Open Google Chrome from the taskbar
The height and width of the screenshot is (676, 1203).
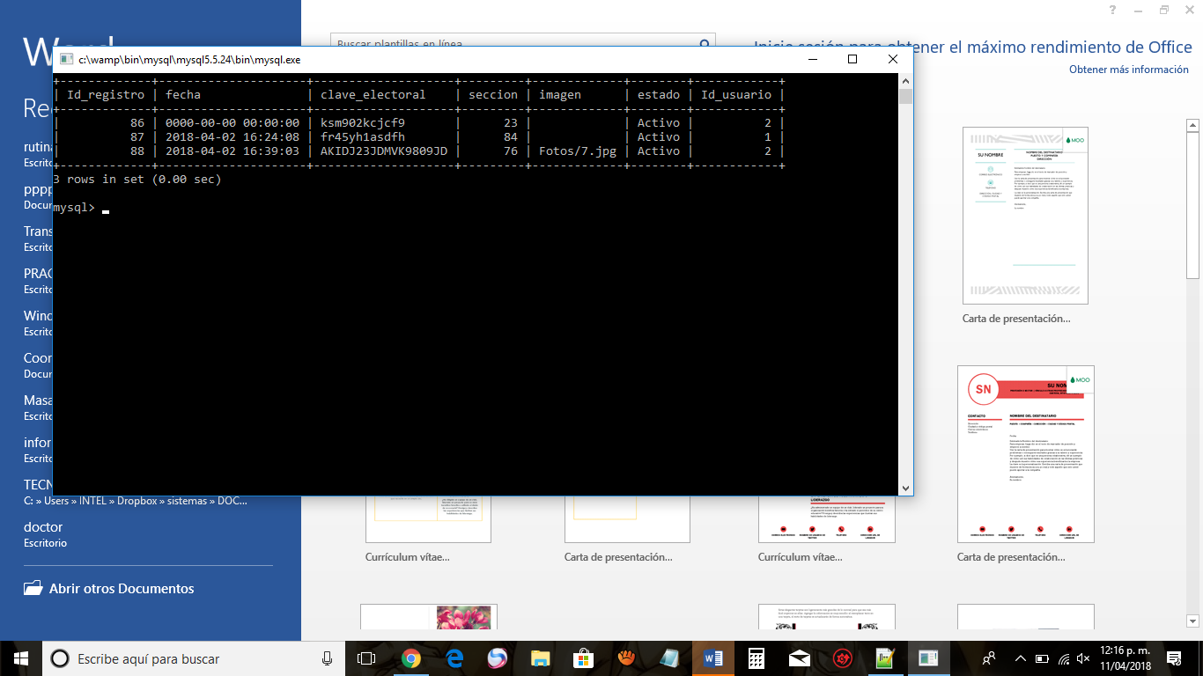[411, 658]
